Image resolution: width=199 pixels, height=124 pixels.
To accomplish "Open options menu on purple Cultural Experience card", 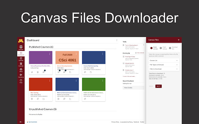I will click(x=50, y=54).
